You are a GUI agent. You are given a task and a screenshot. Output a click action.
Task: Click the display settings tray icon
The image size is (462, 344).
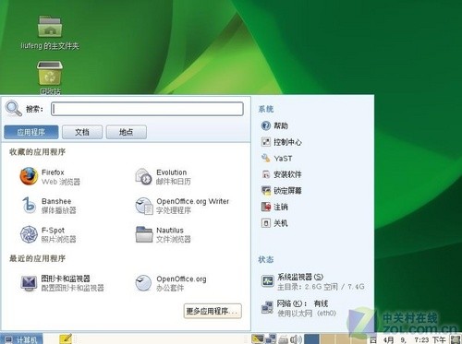point(258,338)
